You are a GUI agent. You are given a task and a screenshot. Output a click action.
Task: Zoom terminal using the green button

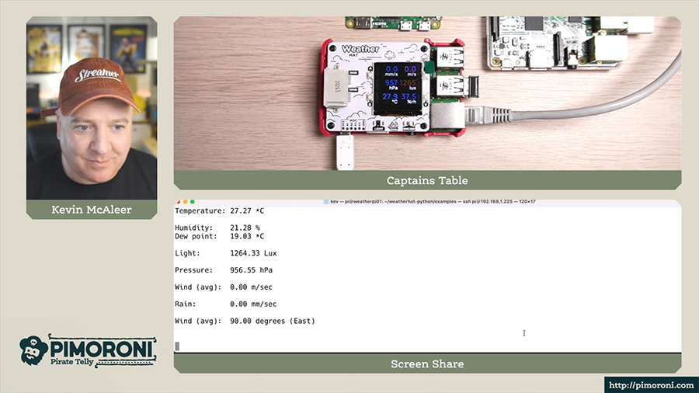(193, 202)
